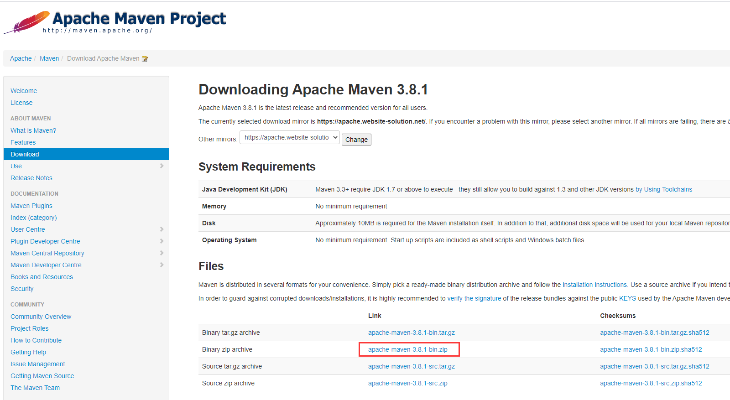730x400 pixels.
Task: Click the Java Development Kit (JDK) cell
Action: point(245,189)
